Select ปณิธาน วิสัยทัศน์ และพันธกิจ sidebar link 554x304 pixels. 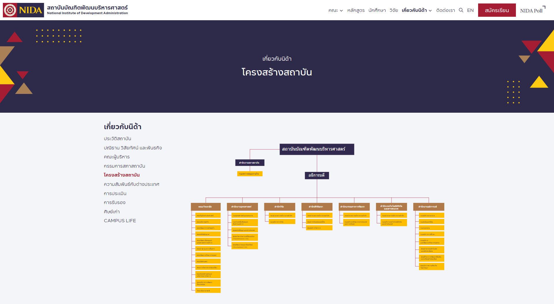[x=133, y=148]
